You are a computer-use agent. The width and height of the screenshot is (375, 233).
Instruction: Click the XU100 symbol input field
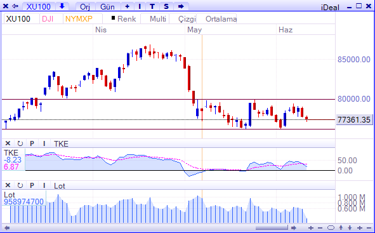point(22,18)
